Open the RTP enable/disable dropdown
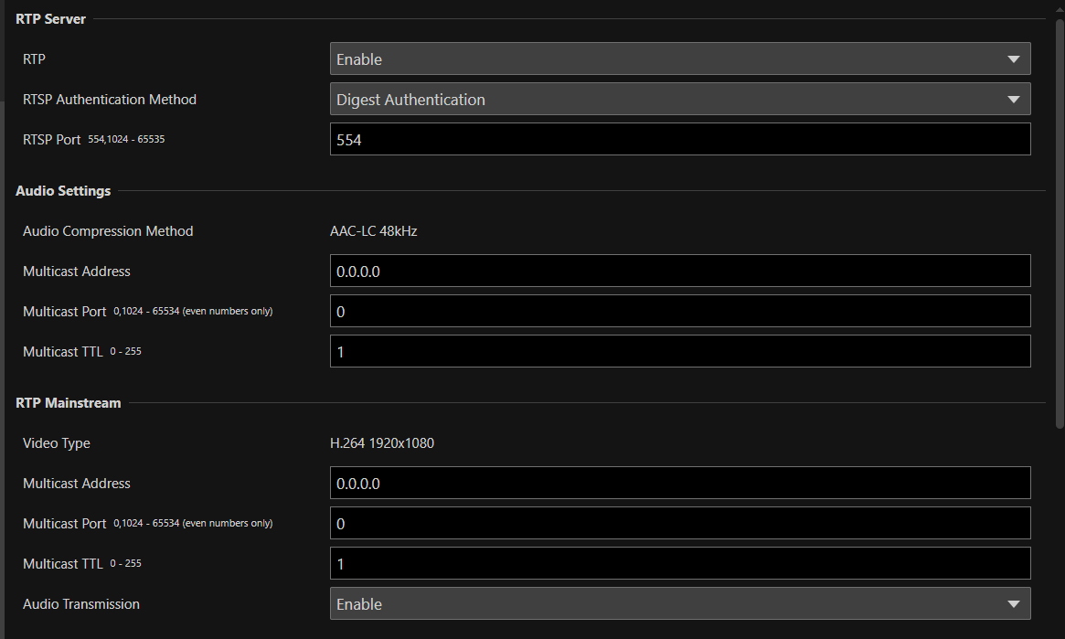This screenshot has width=1065, height=639. (680, 59)
